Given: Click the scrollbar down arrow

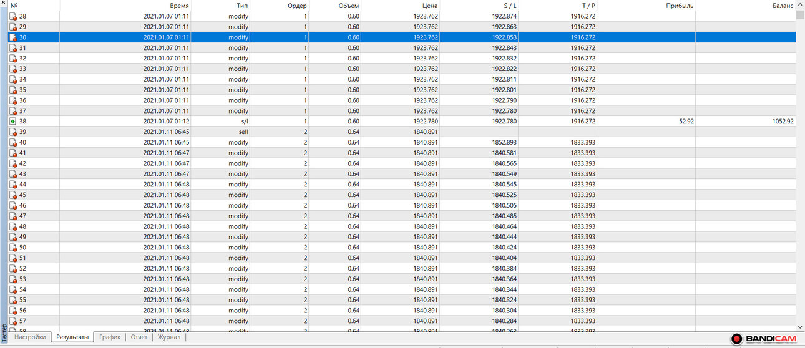Looking at the screenshot, I should 801,326.
